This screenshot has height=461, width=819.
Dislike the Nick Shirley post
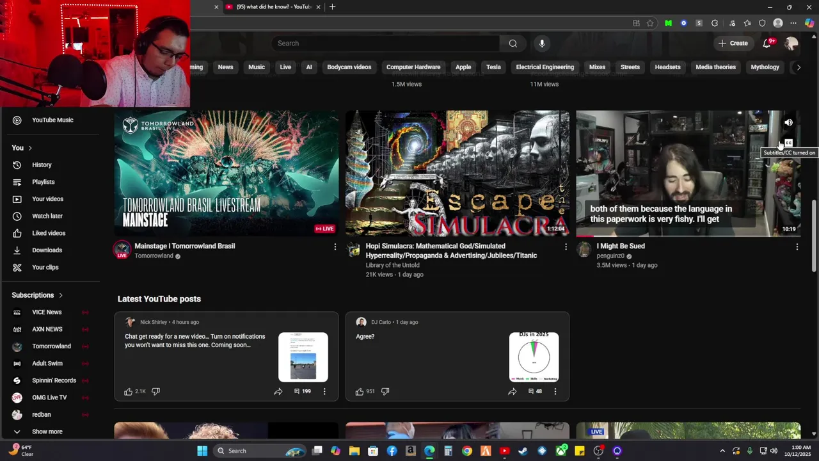click(x=155, y=391)
